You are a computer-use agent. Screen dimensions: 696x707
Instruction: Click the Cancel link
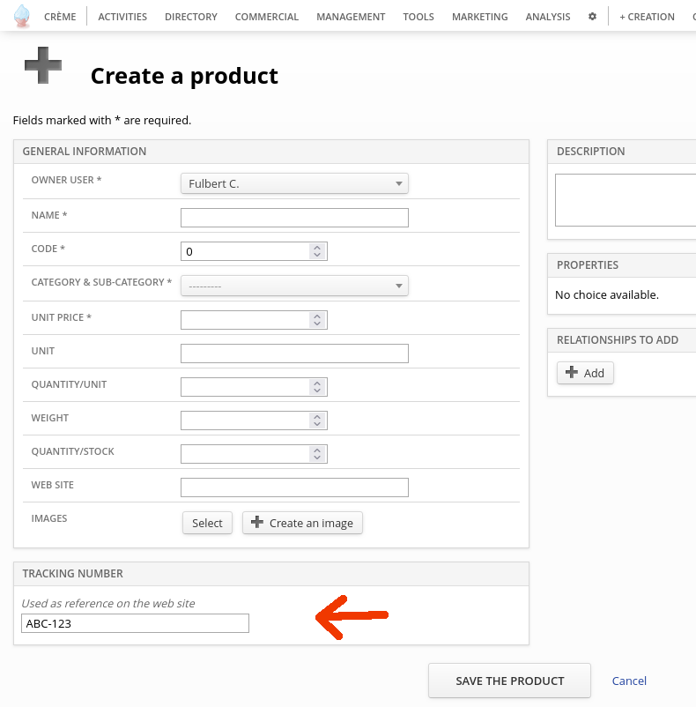629,681
